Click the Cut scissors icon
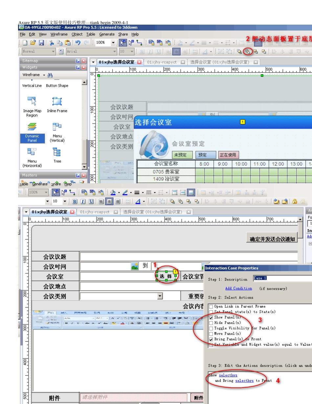312x404 pixels. [x=52, y=42]
